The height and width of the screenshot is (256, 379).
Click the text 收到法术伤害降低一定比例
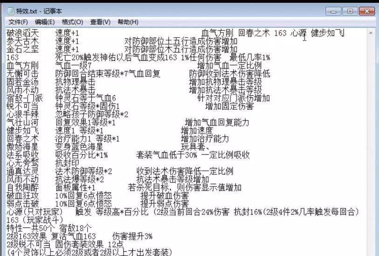[x=185, y=171]
